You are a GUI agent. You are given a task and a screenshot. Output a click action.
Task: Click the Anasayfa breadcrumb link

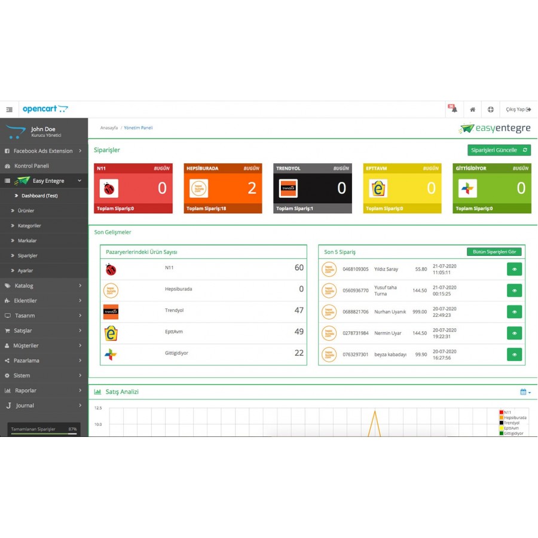pyautogui.click(x=109, y=128)
